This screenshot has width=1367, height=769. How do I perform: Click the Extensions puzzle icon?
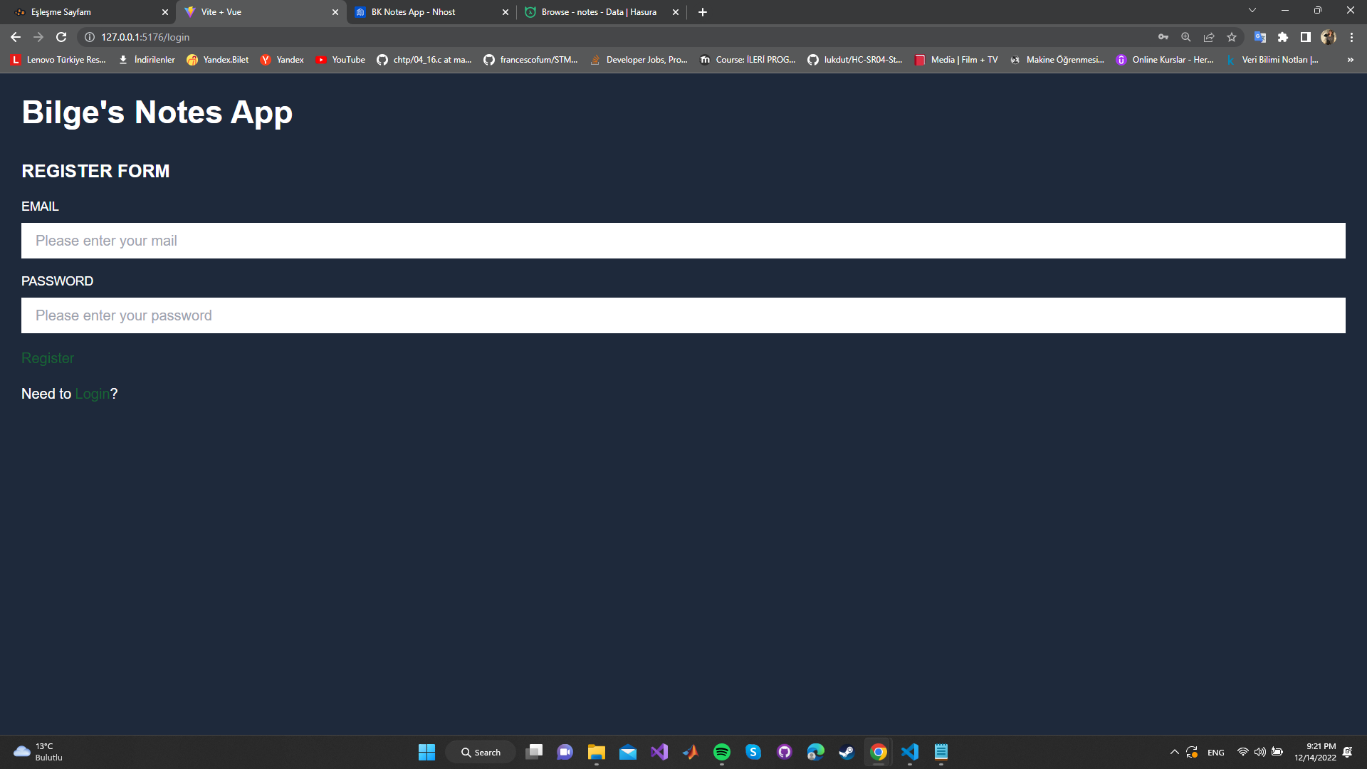(1284, 37)
